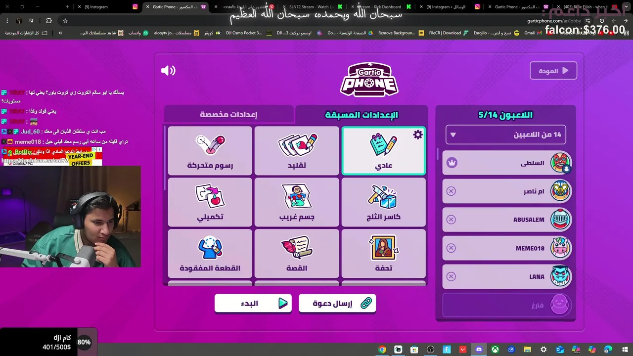
Task: Open Discord from the taskbar
Action: [479, 350]
